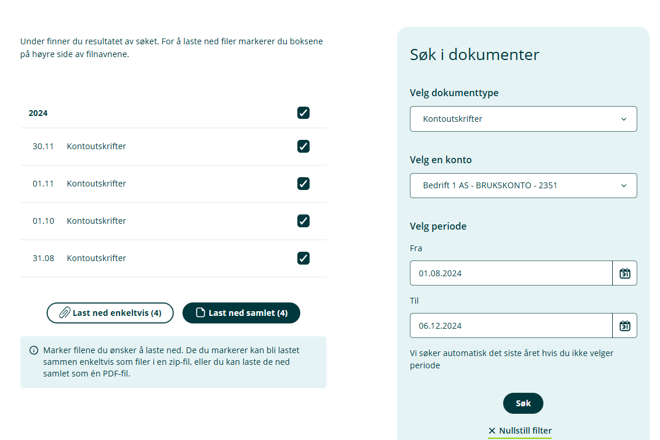Select the 30.11 Kontoutskrifter row label
Screen dimensions: 660x440
pos(96,146)
